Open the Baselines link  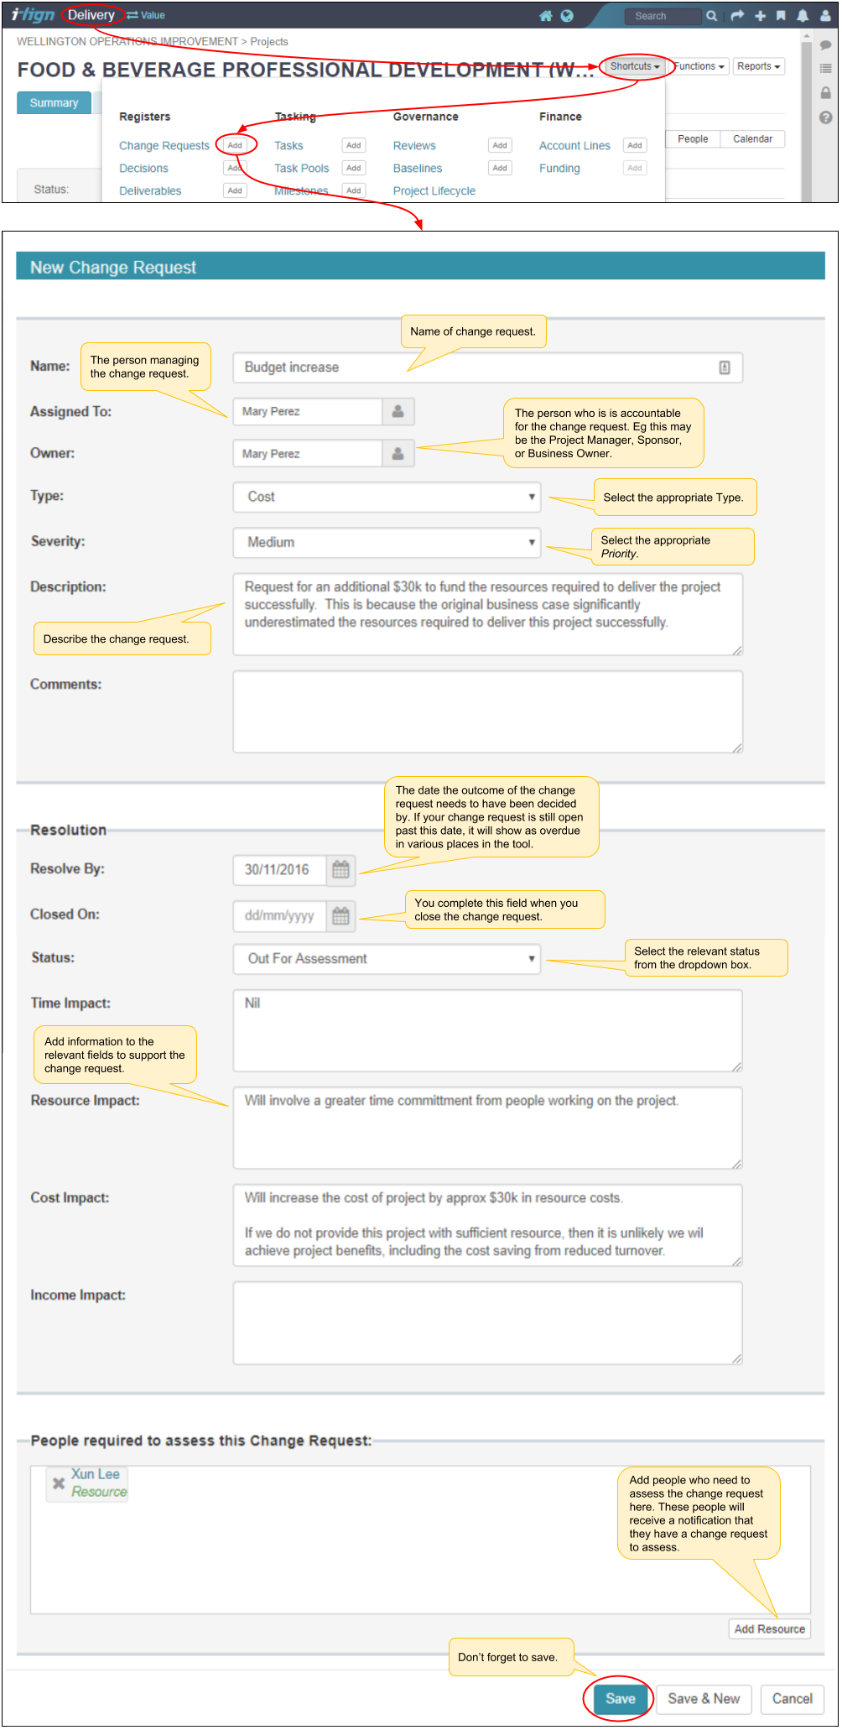point(418,169)
